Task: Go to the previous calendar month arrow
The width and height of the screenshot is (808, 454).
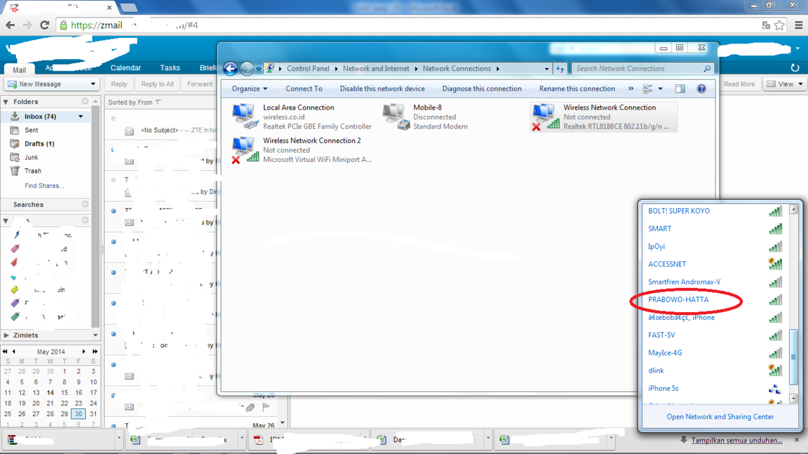Action: coord(13,352)
